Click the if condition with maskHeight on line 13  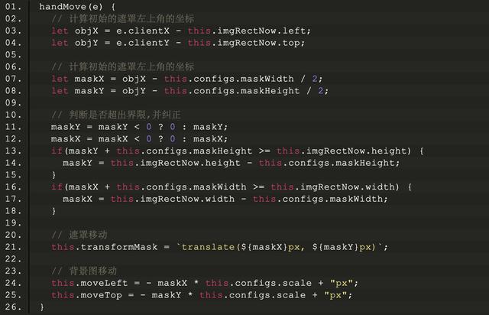click(238, 151)
